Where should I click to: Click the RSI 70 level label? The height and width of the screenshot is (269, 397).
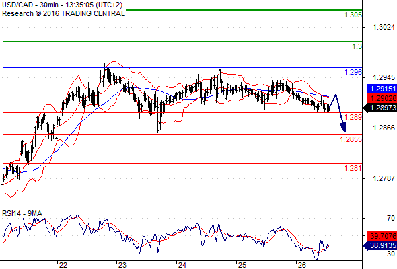pyautogui.click(x=391, y=218)
